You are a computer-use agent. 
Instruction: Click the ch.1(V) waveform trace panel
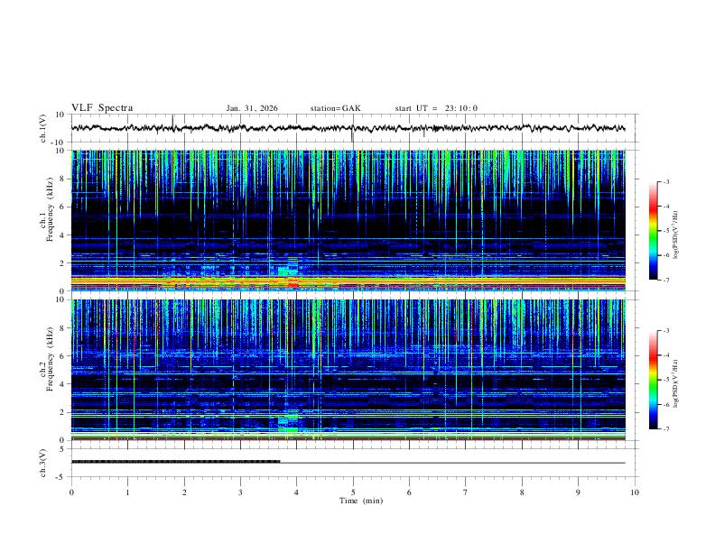(355, 128)
